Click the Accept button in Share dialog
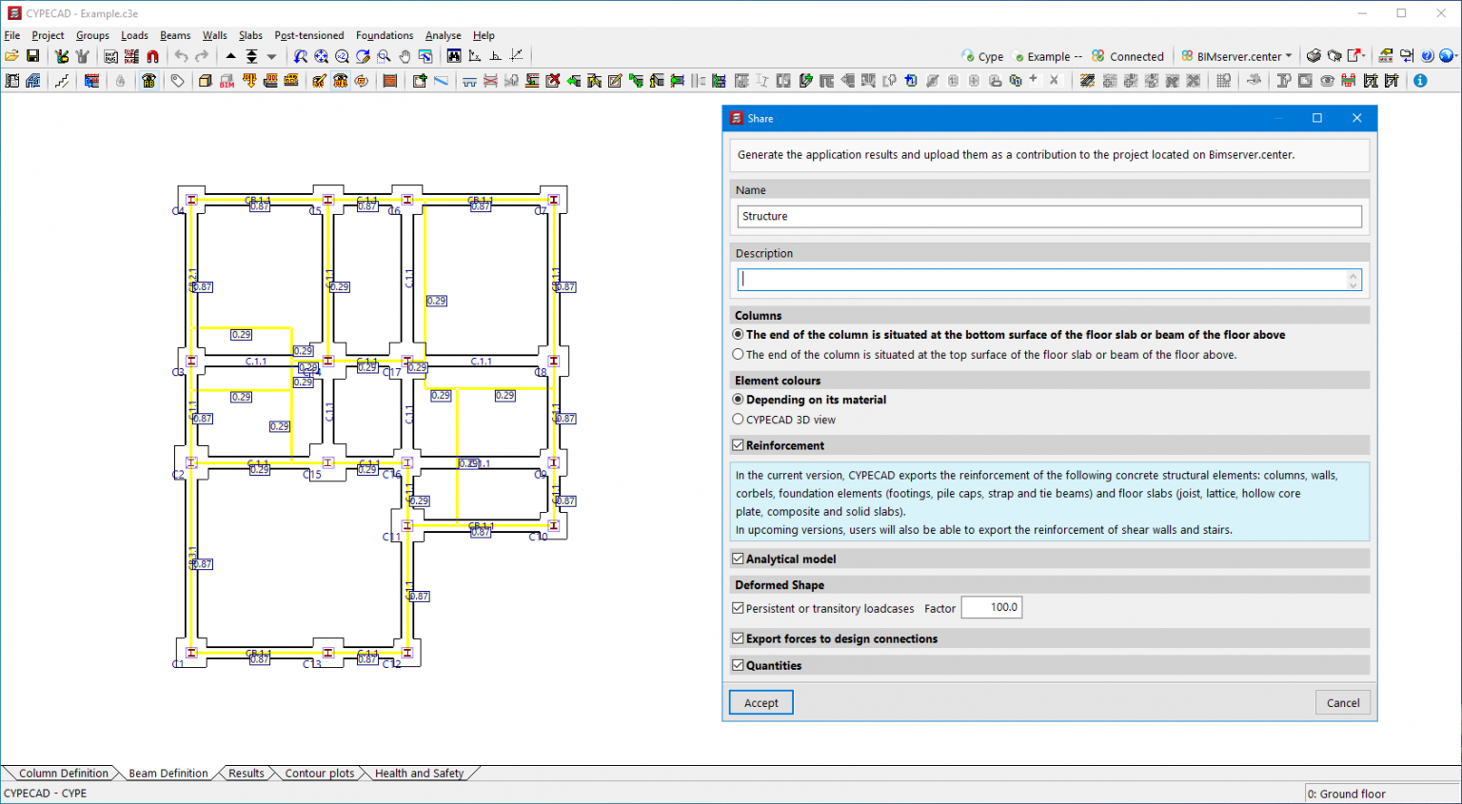Image resolution: width=1462 pixels, height=804 pixels. [x=761, y=702]
